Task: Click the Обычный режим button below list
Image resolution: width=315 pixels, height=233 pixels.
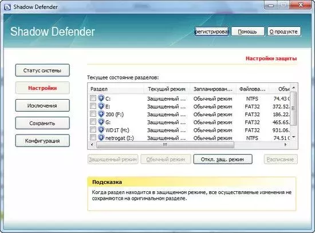Action: (x=166, y=160)
